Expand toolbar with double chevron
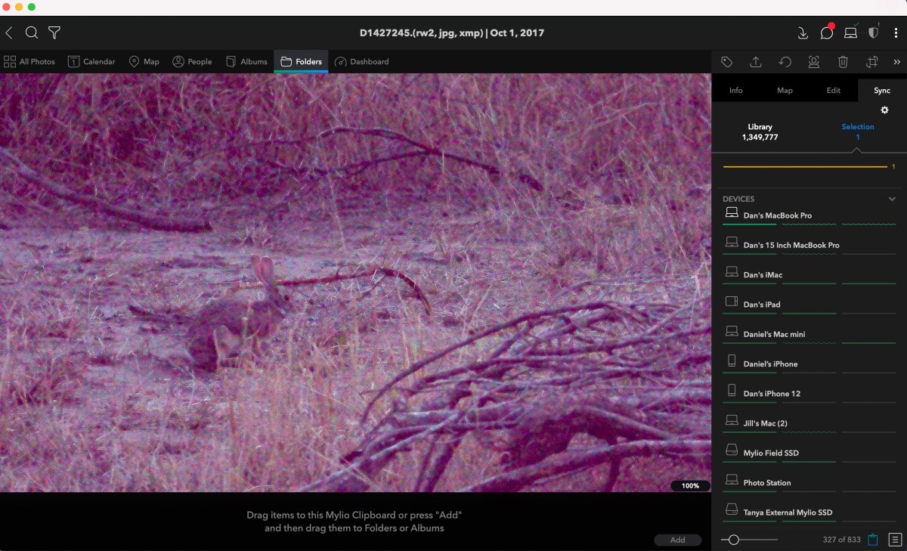The height and width of the screenshot is (551, 907). [896, 62]
